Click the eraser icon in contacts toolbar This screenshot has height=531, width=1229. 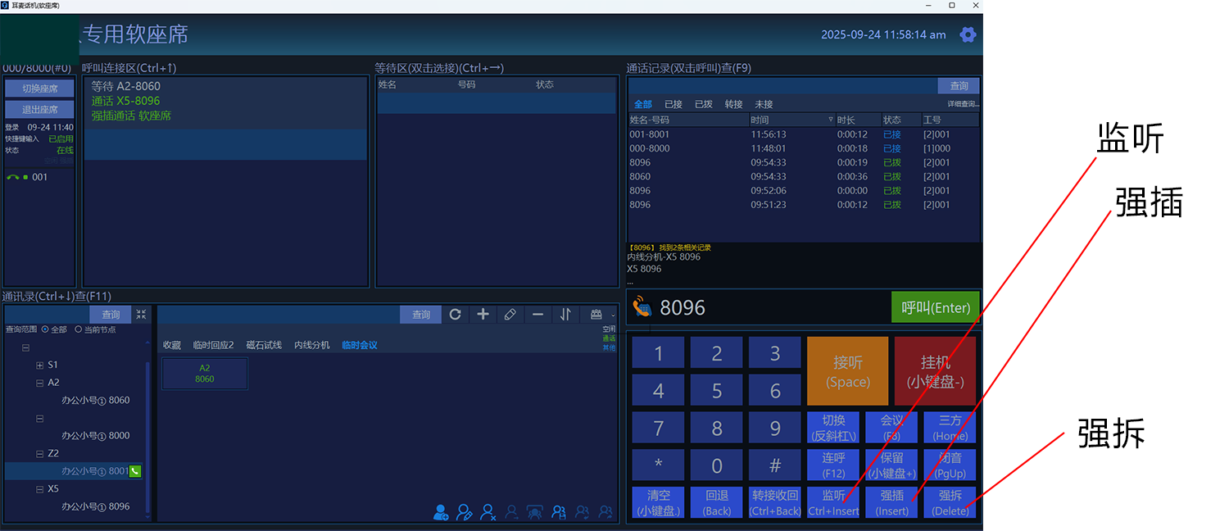[x=510, y=315]
